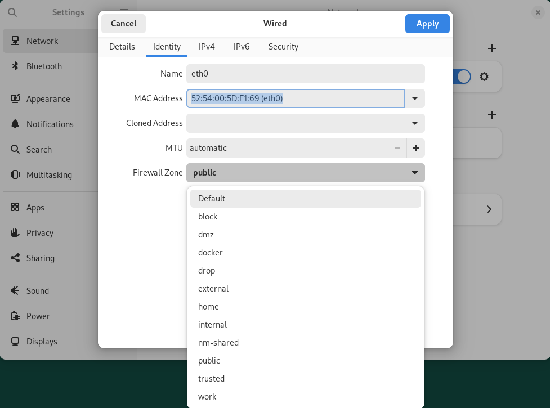This screenshot has height=408, width=550.
Task: Click the Sharing icon in sidebar
Action: (15, 258)
